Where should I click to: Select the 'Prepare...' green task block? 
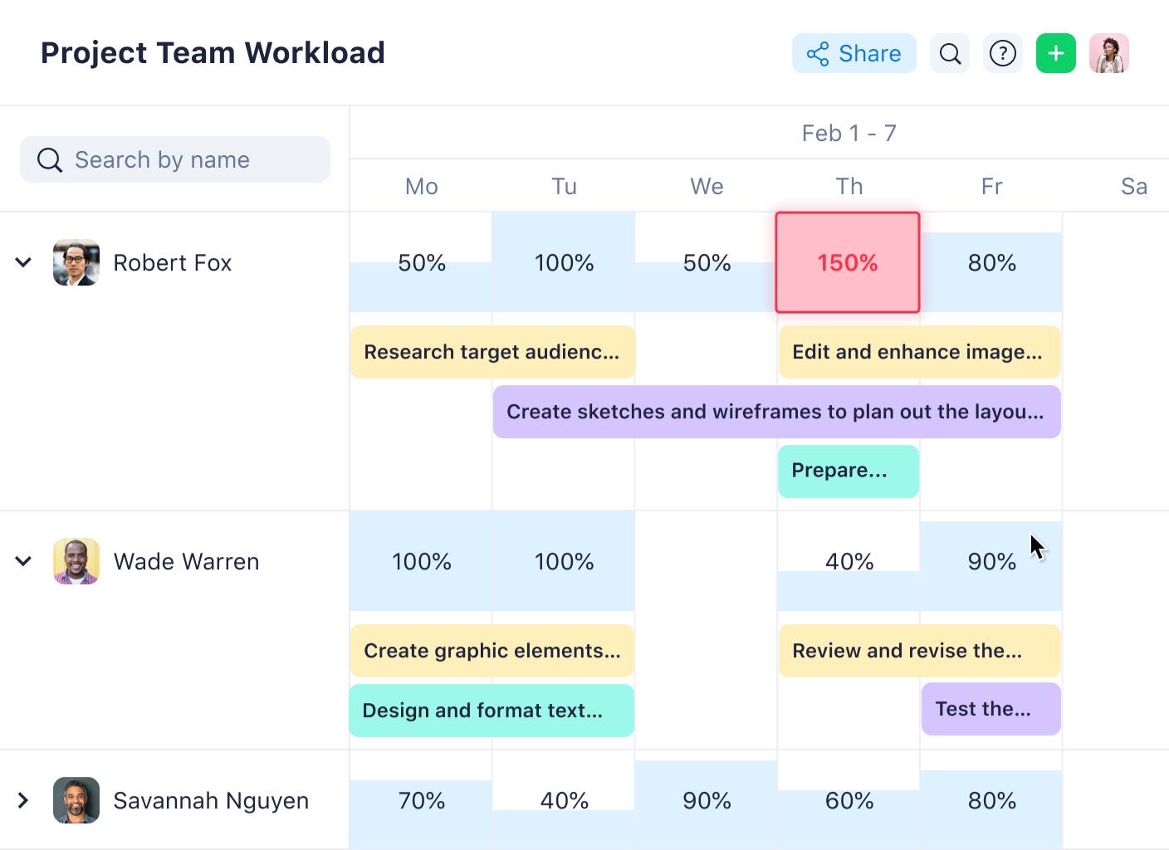(x=848, y=471)
